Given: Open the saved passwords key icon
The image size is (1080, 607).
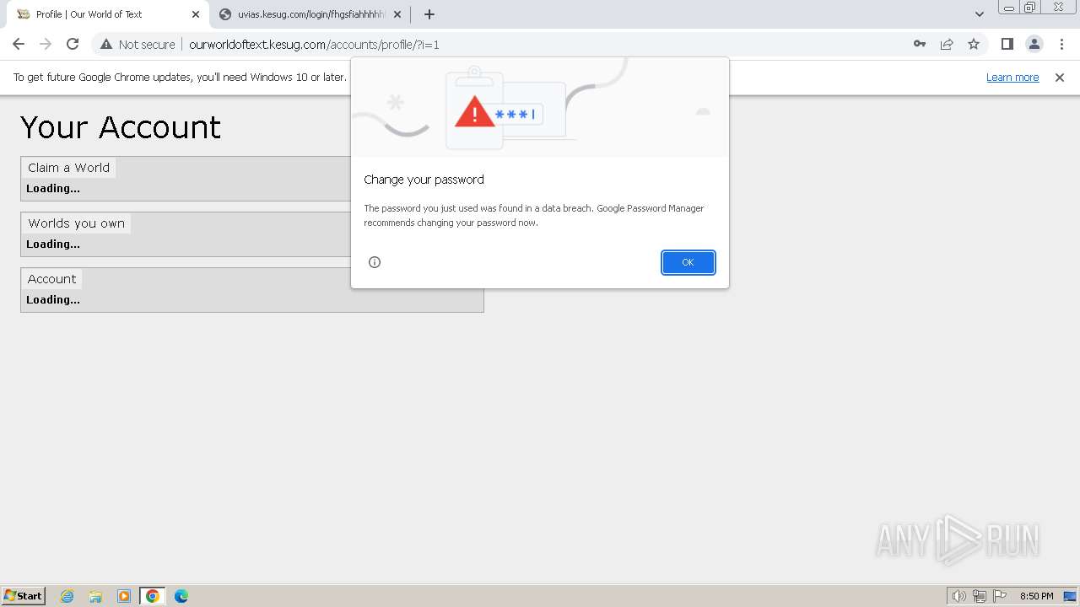Looking at the screenshot, I should click(x=920, y=44).
